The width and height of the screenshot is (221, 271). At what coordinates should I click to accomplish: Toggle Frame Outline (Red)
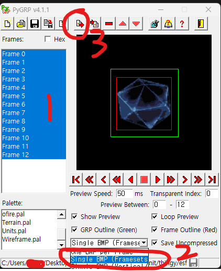pyautogui.click(x=154, y=230)
